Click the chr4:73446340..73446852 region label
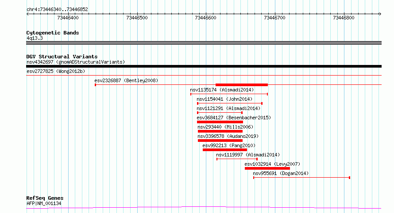 point(57,10)
